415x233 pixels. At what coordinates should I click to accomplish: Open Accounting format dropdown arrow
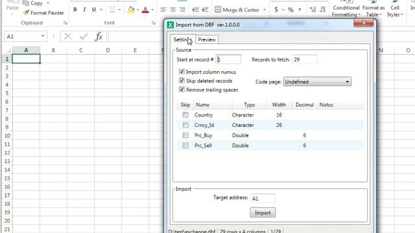coord(283,10)
